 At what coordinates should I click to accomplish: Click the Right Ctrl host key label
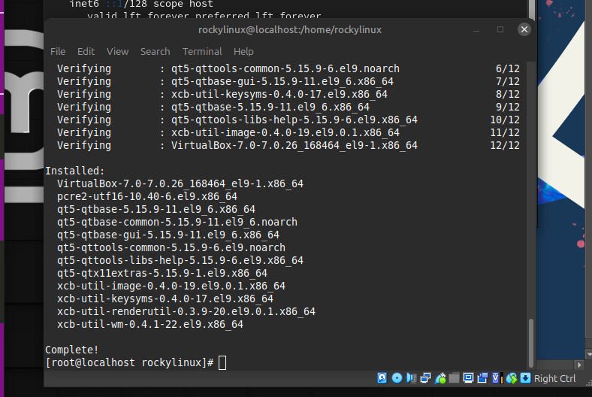[554, 378]
